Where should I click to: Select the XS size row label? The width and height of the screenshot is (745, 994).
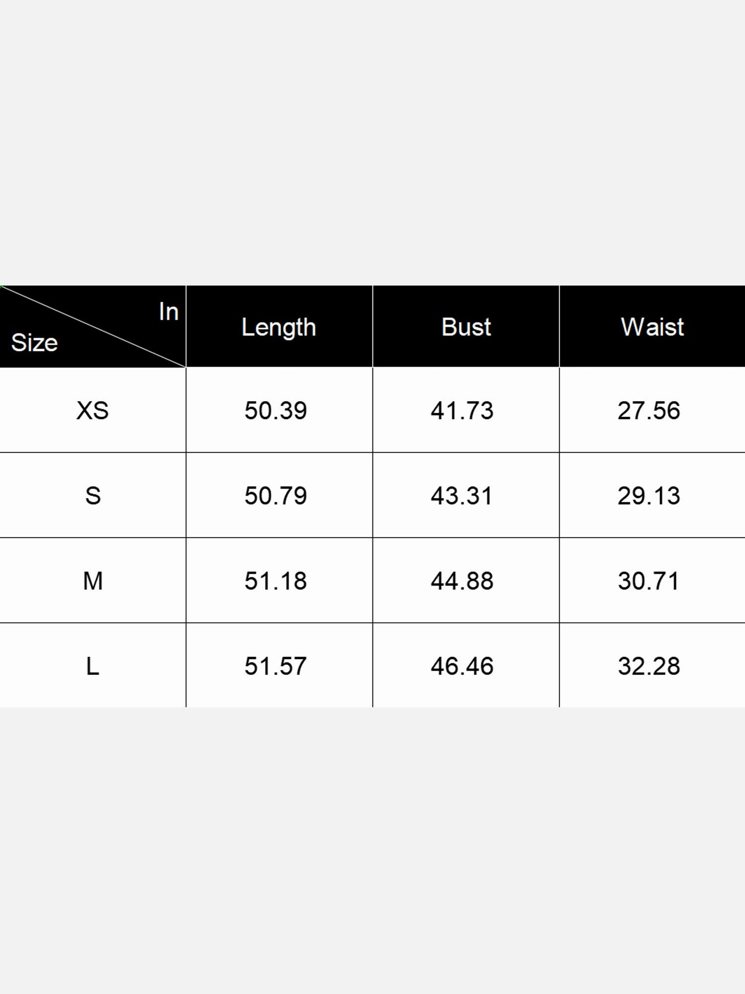coord(92,411)
